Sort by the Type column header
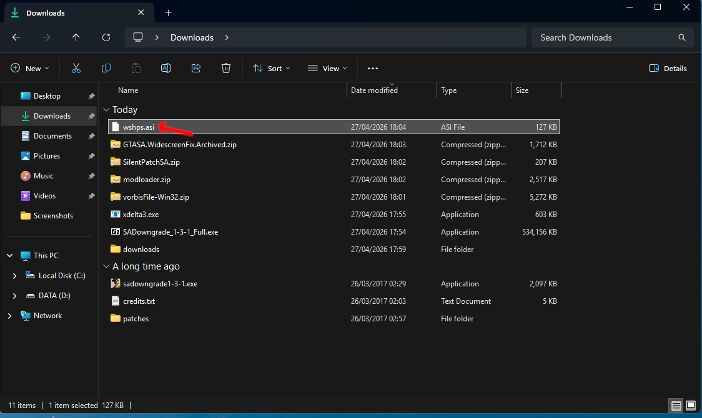Screen dimensions: 702x418 pos(448,90)
